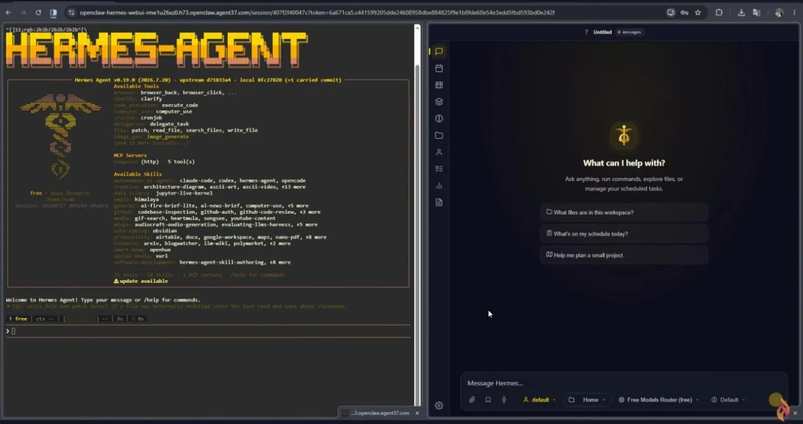The width and height of the screenshot is (803, 424).
Task: Select 'What's on my schedule today?' suggestion
Action: click(x=624, y=234)
